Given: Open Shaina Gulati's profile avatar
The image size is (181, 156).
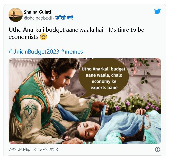Looking at the screenshot, I should point(16,15).
